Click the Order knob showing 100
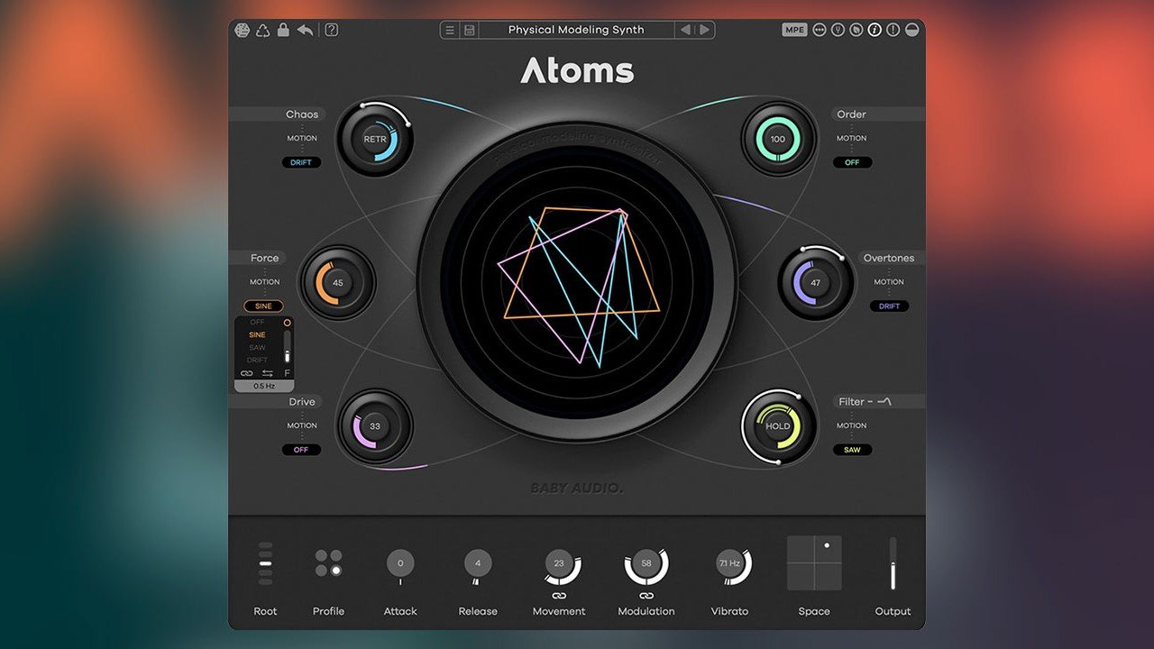This screenshot has height=649, width=1154. point(778,140)
